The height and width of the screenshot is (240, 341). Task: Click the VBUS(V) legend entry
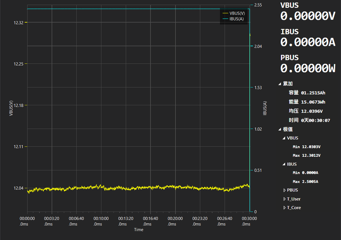click(x=234, y=13)
